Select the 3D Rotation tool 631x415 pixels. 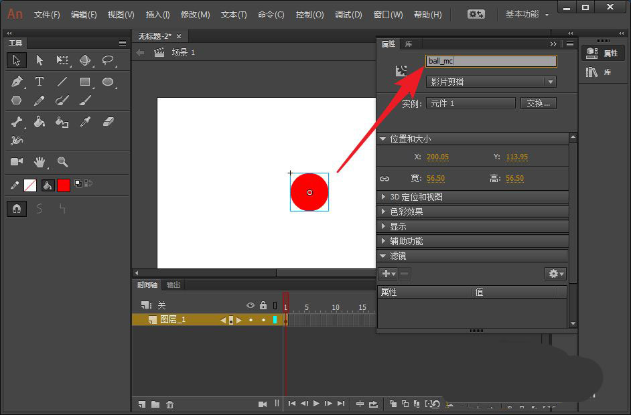point(85,60)
